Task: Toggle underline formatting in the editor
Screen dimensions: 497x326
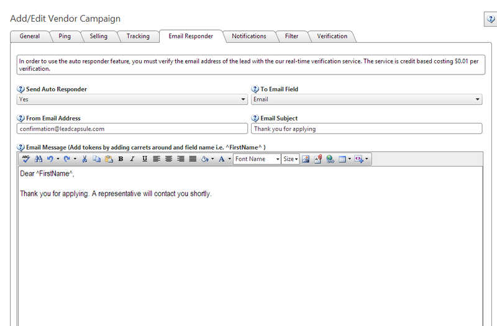Action: click(144, 159)
